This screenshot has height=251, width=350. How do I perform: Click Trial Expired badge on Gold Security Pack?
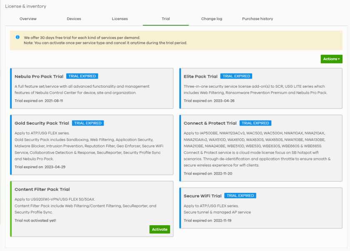point(88,123)
